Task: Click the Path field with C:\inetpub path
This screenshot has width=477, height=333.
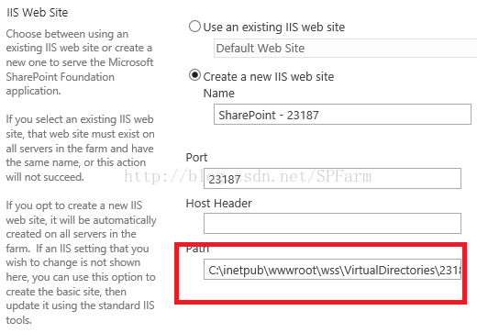Action: click(332, 270)
